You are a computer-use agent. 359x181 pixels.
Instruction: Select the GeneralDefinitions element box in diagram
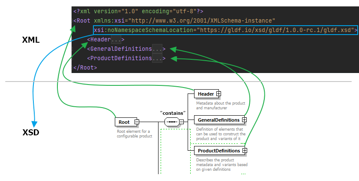[218, 120]
